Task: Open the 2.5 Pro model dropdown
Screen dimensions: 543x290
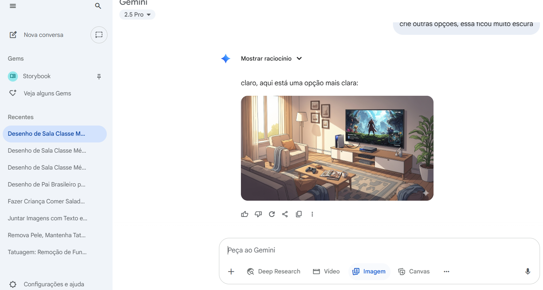Action: pyautogui.click(x=137, y=15)
